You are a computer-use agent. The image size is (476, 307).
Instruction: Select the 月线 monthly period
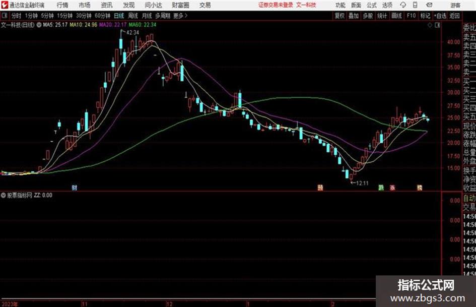(147, 16)
